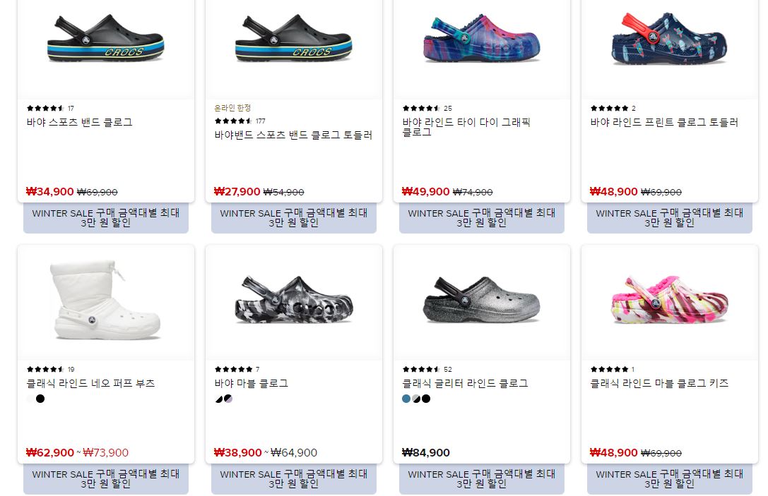View the 177 star reviews of 바야밴드 토들러
Image resolution: width=768 pixels, height=496 pixels.
[240, 121]
